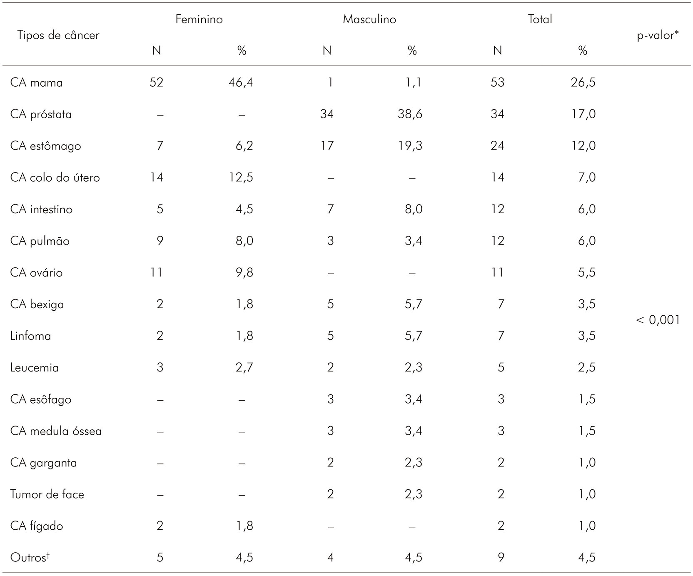The width and height of the screenshot is (693, 576).
Task: Select the 'Masculino' column group header
Action: [369, 20]
